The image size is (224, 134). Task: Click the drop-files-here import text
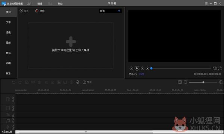click(71, 50)
